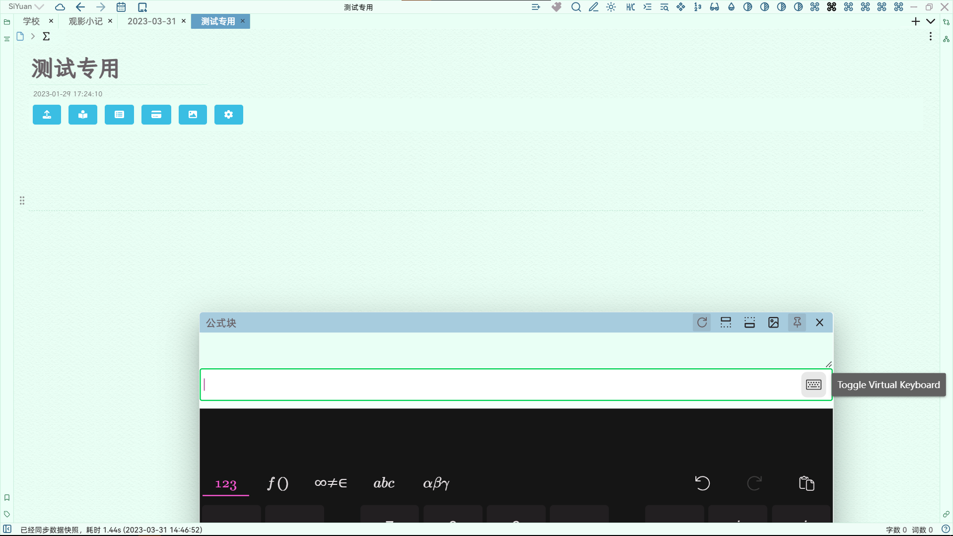953x536 pixels.
Task: Click the paste clipboard icon on virtual keyboard
Action: (x=807, y=483)
